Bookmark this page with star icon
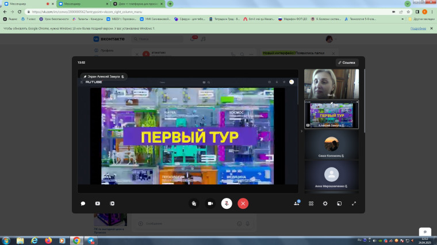Image resolution: width=437 pixels, height=245 pixels. coord(408,11)
